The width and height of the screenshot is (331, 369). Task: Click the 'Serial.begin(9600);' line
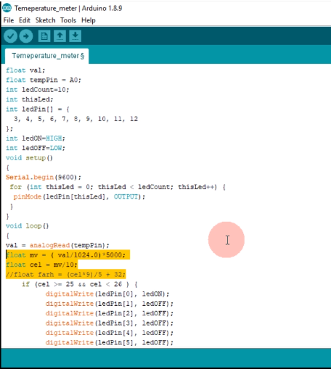click(x=44, y=177)
